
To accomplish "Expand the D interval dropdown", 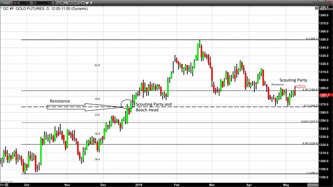I will coord(50,3).
